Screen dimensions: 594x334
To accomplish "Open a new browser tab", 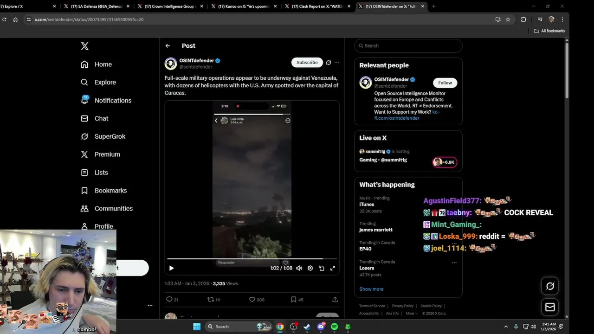I will 433,6.
